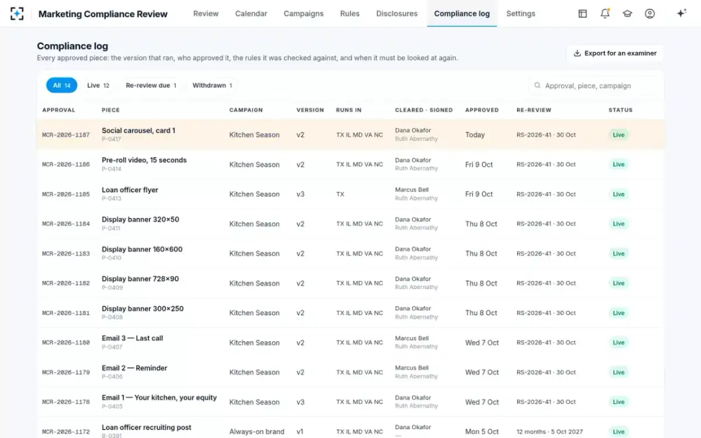
Task: Open Loan officer flyer piece
Action: pyautogui.click(x=130, y=190)
